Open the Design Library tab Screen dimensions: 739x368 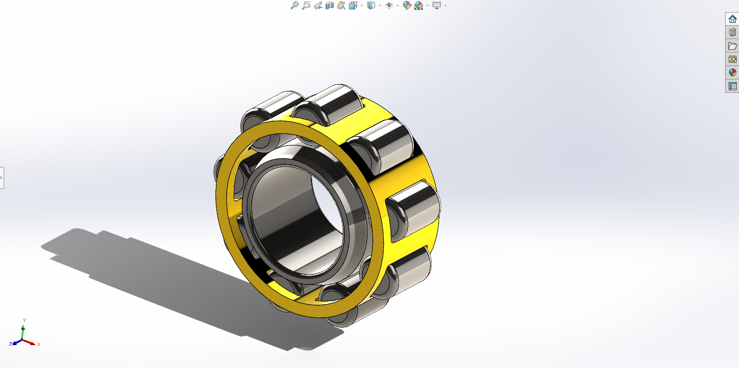coord(732,32)
